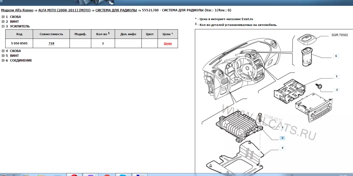353x176 pixels.
Task: Collapse the minus icon beside 3 УСИЛИТЕЛЬ
Action: coord(3,26)
